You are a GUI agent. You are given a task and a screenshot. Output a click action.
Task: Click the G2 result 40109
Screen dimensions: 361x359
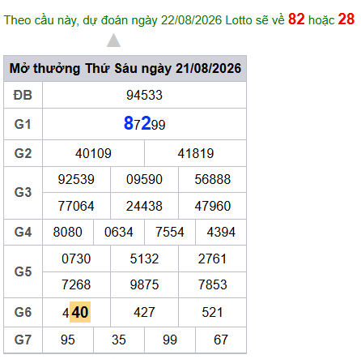[93, 153]
